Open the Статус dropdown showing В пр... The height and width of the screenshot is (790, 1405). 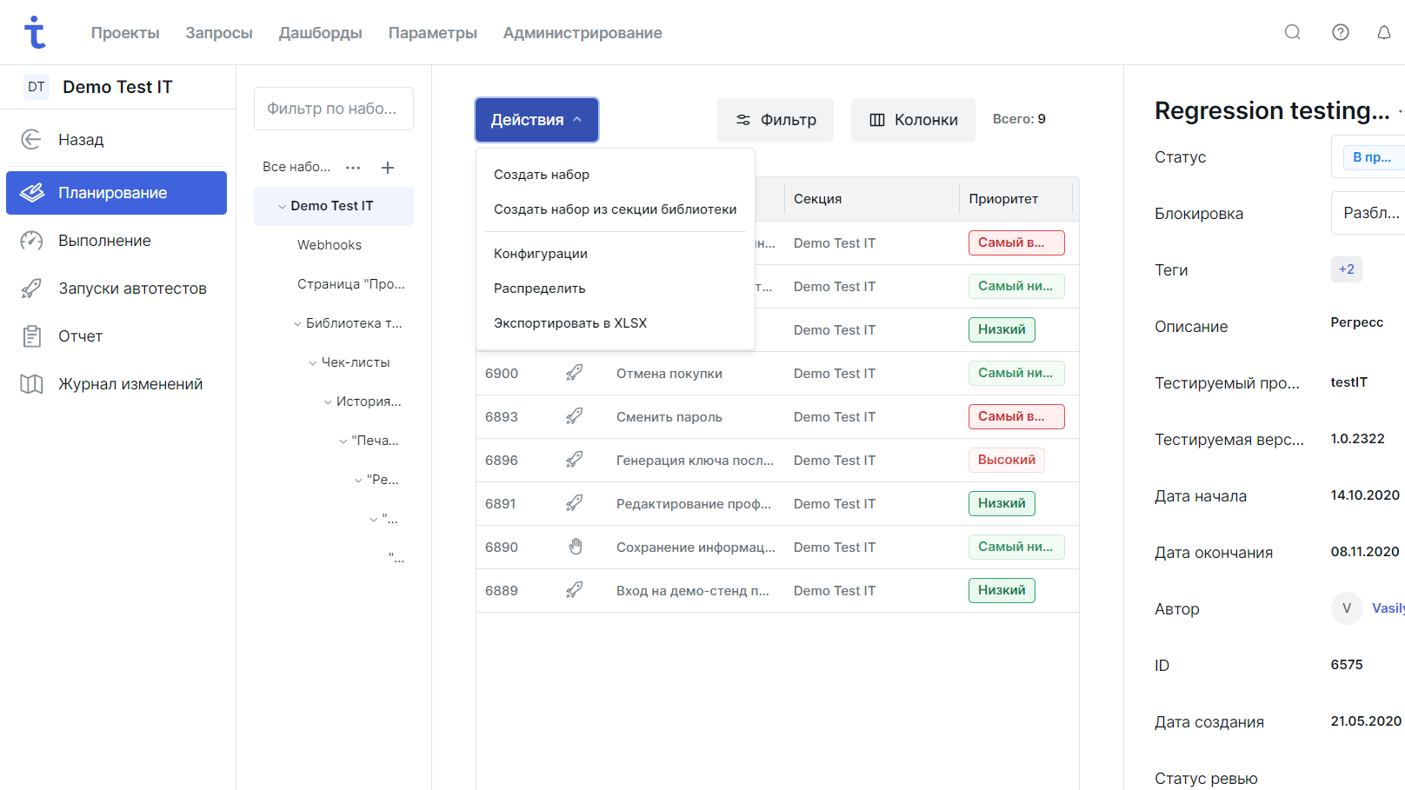(1368, 157)
